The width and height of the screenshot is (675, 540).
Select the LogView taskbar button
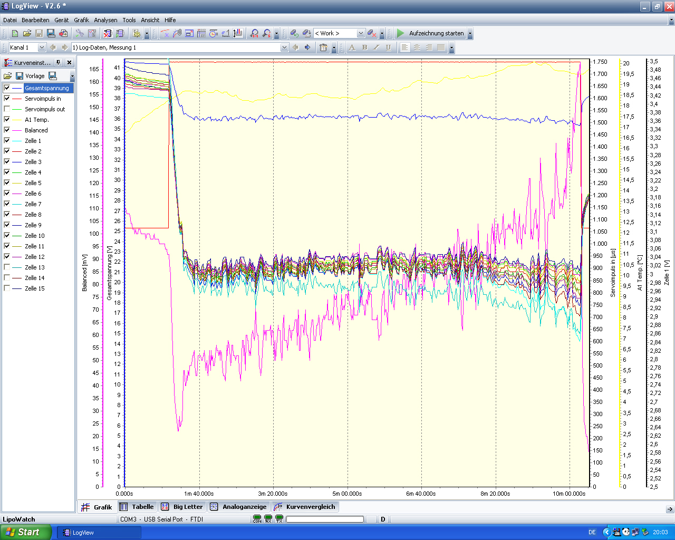tap(99, 533)
